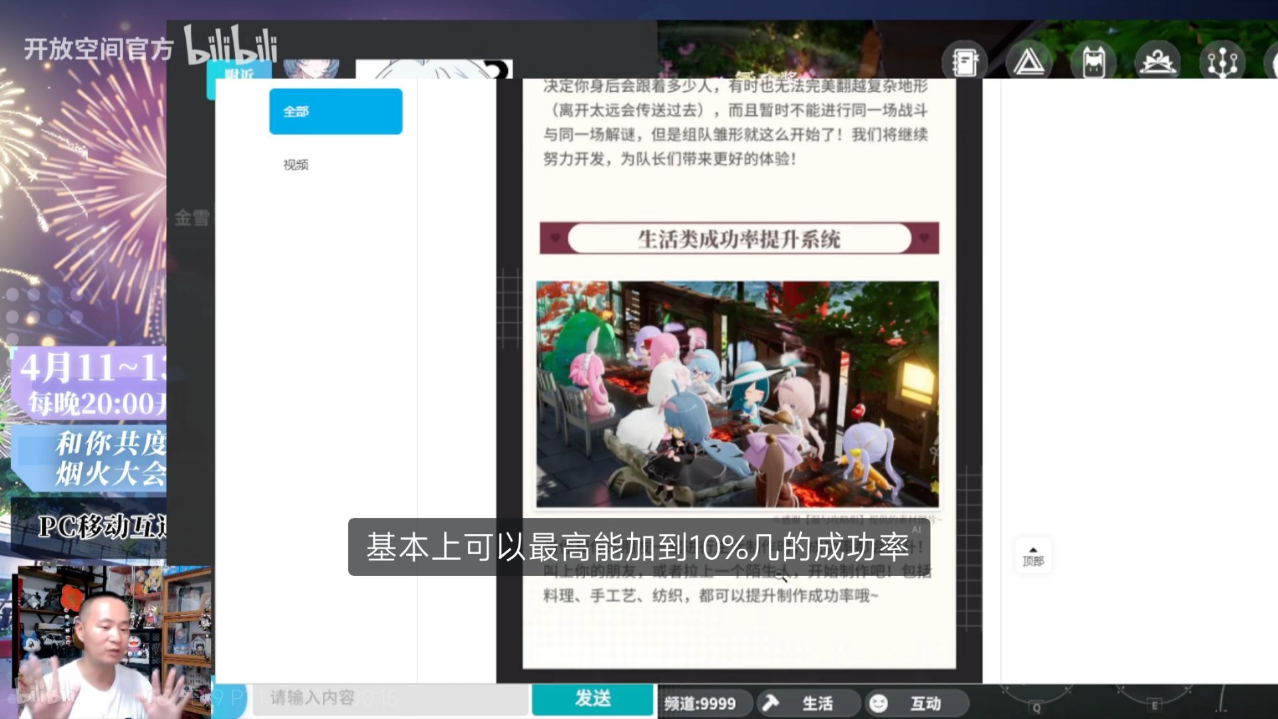Select the 全部 tab in sidebar

coord(335,111)
